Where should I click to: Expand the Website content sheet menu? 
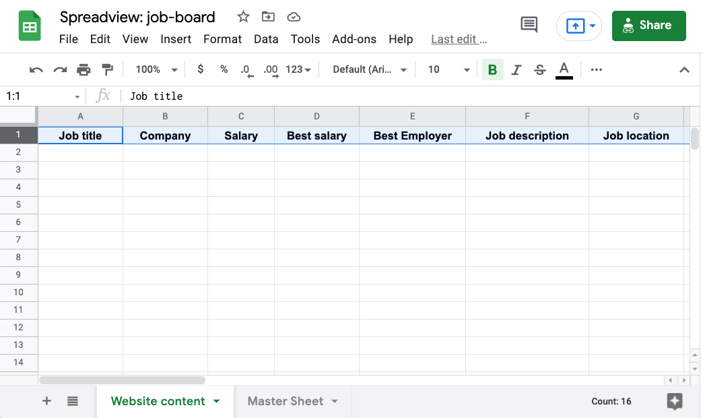(217, 400)
